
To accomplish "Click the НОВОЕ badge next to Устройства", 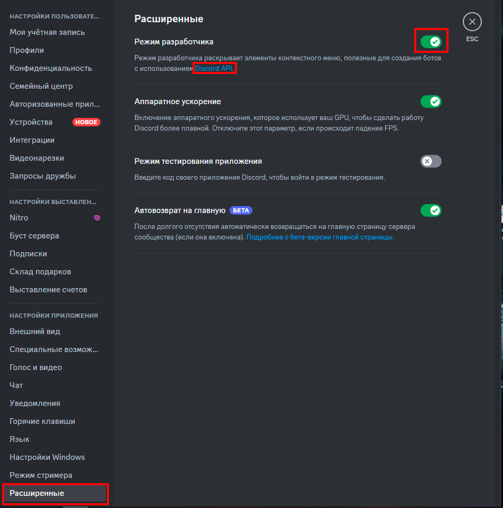I will [x=86, y=122].
